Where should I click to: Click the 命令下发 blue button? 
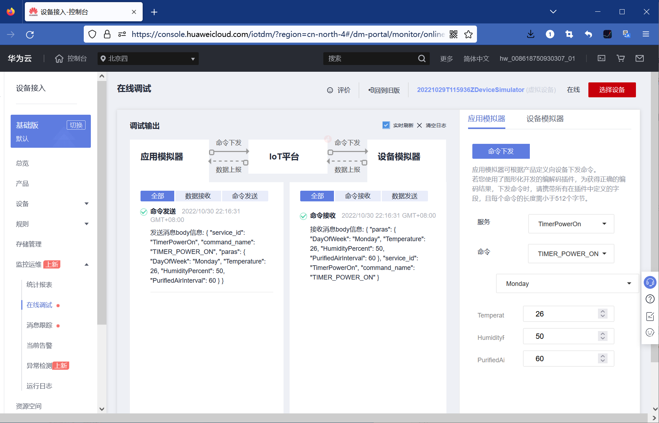[500, 151]
